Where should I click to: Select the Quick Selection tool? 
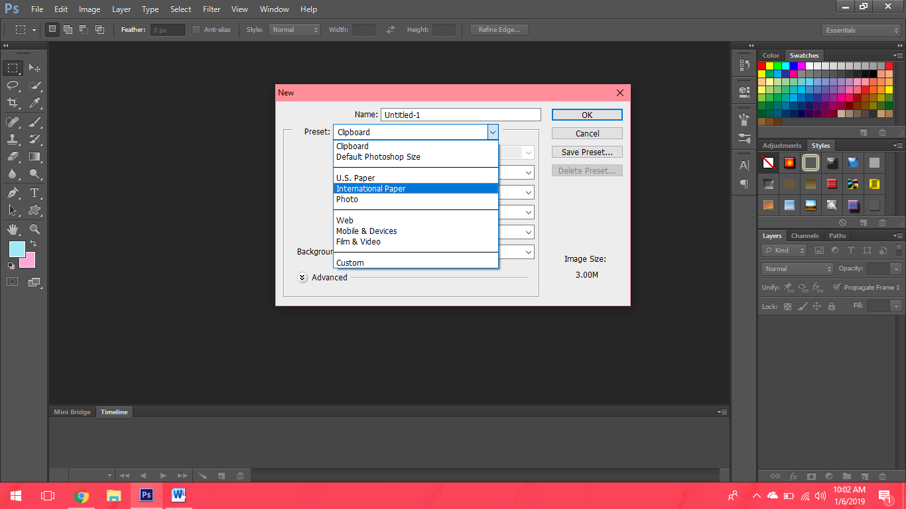pyautogui.click(x=34, y=85)
